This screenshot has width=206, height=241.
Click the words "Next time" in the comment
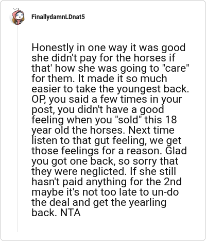pos(151,130)
